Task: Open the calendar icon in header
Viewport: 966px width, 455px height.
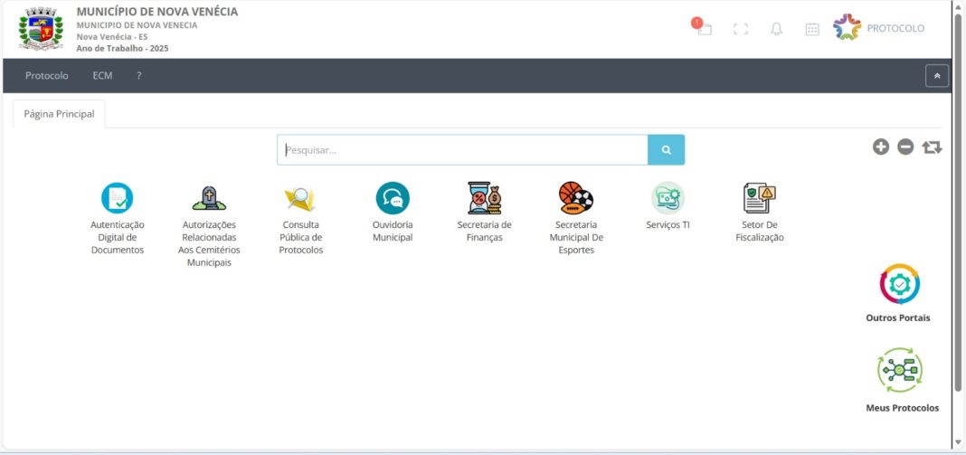Action: 812,29
